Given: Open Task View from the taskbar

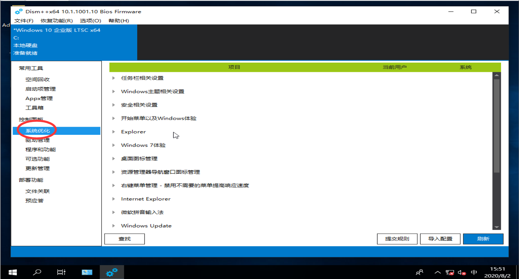Looking at the screenshot, I should 61,272.
